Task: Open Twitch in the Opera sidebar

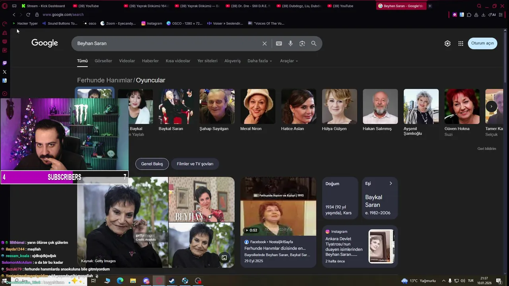Action: pos(5,63)
